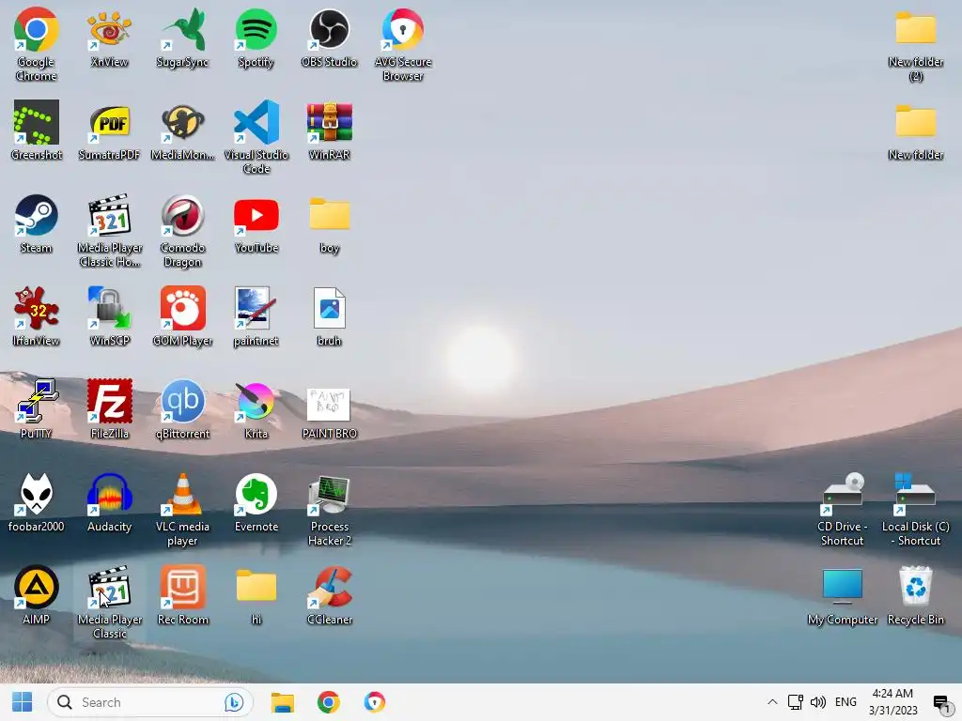This screenshot has height=721, width=962.
Task: Select the Spotify desktop shortcut
Action: (256, 29)
